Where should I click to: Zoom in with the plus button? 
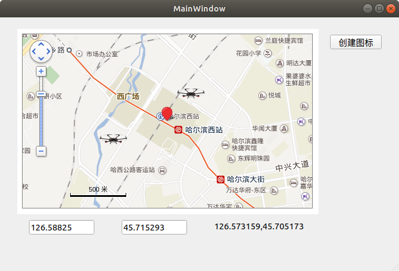41,71
